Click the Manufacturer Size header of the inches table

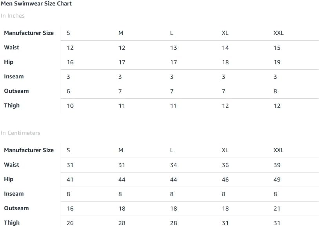(x=29, y=33)
